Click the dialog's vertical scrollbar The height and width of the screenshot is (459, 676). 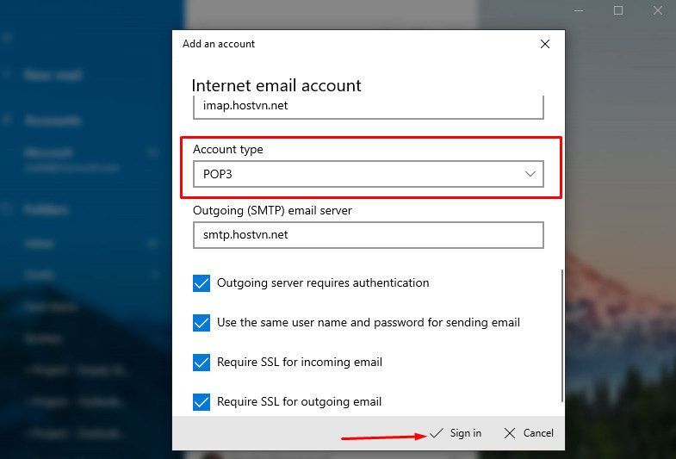click(563, 336)
